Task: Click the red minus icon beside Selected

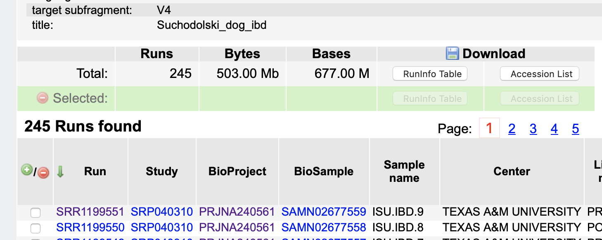Action: click(43, 98)
